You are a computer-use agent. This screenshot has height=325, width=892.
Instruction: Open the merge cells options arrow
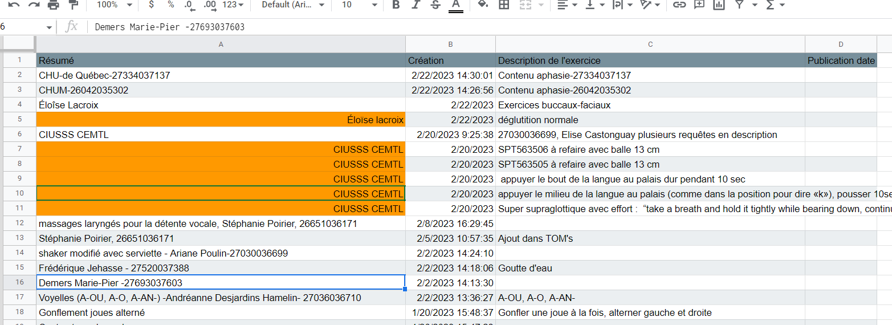(540, 5)
